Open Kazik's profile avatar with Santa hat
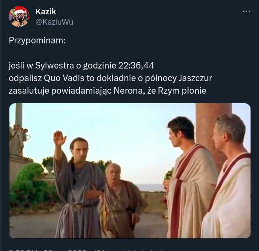The width and height of the screenshot is (259, 251). pyautogui.click(x=19, y=16)
